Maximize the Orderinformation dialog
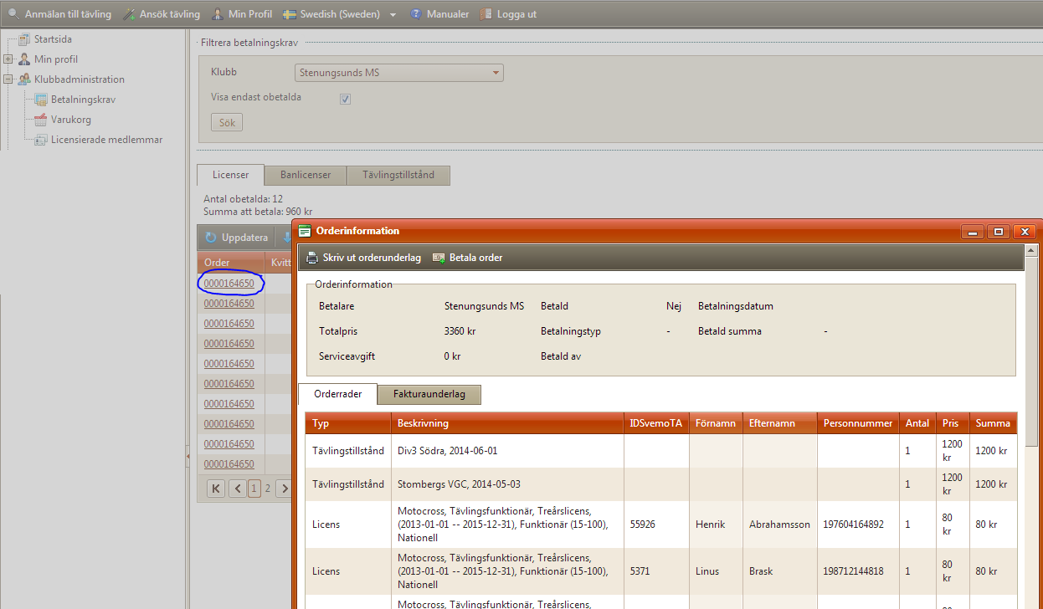The image size is (1043, 609). coord(998,232)
